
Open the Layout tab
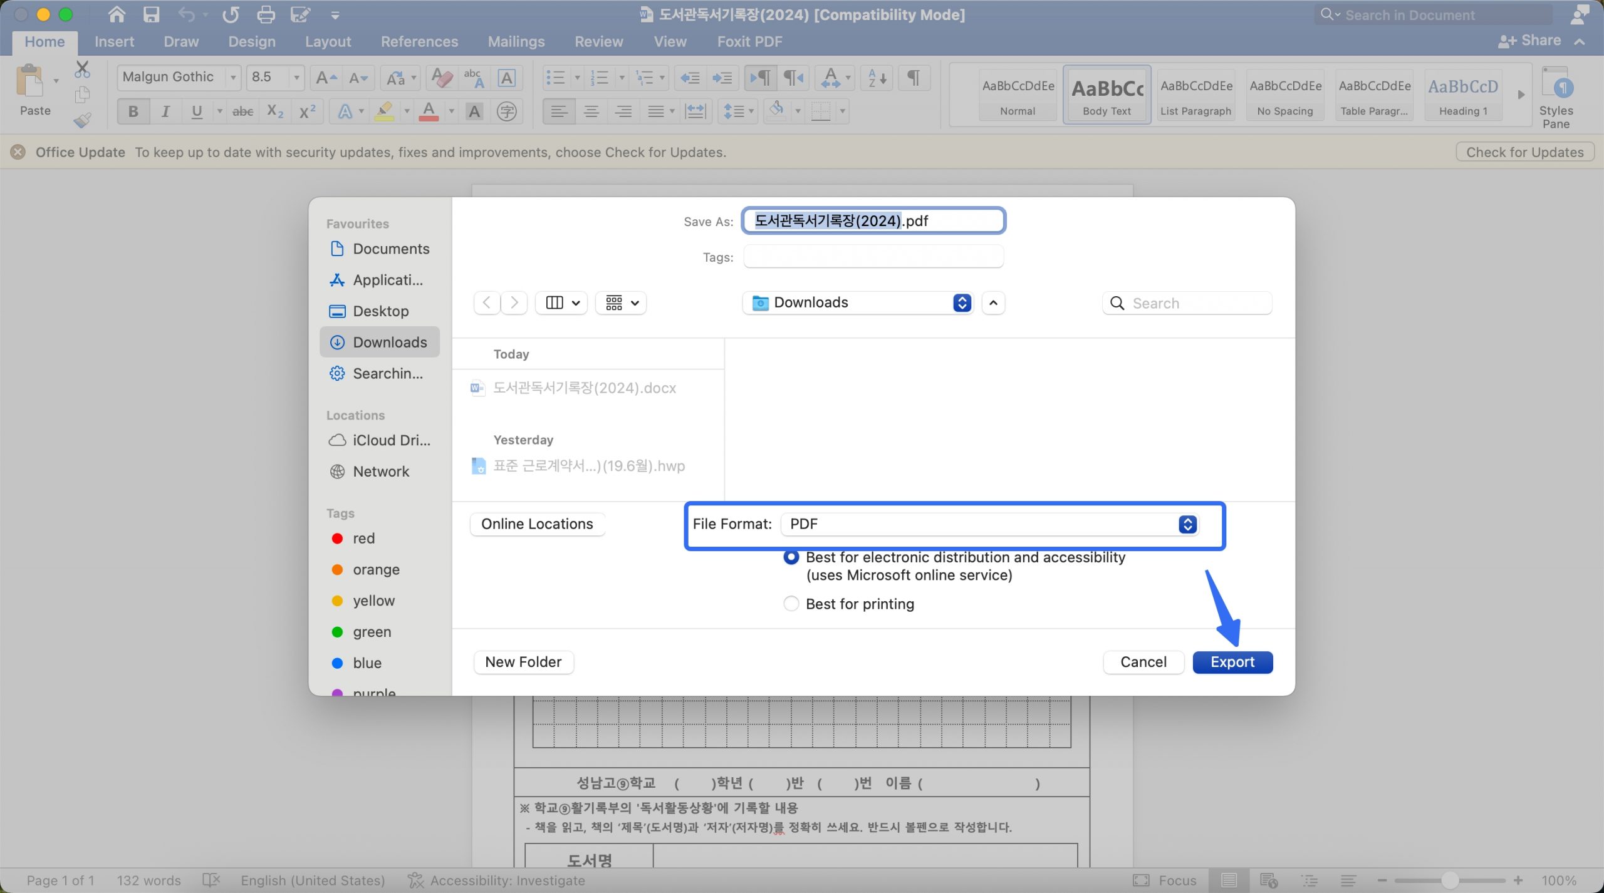coord(328,42)
